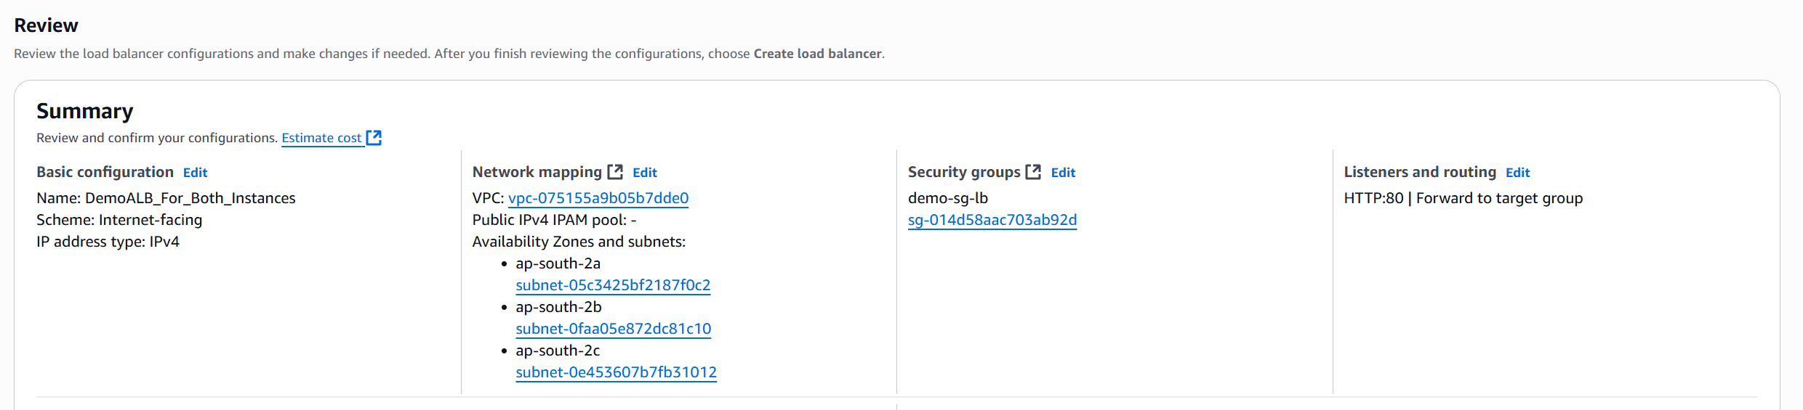Edit the Basic configuration section

tap(195, 173)
